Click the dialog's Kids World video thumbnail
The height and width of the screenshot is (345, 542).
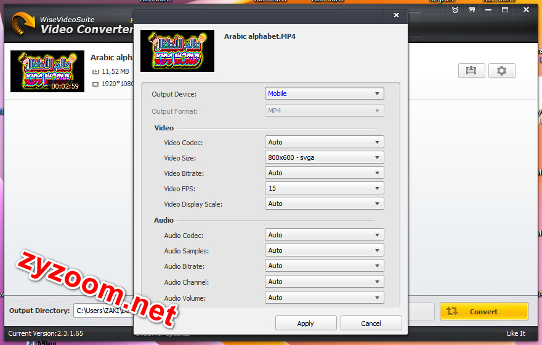pyautogui.click(x=177, y=51)
